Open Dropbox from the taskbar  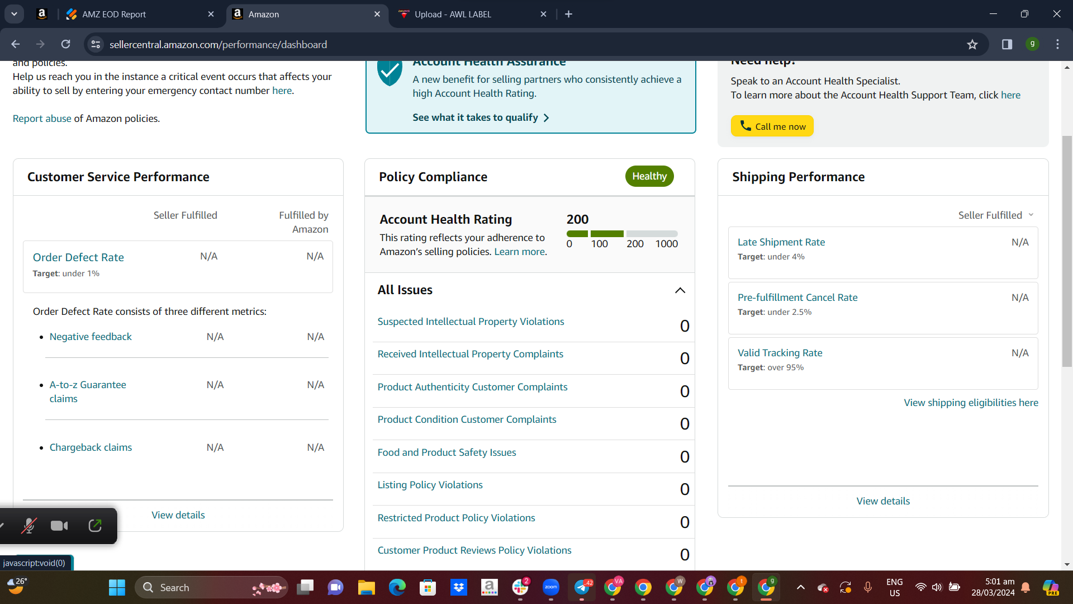459,587
